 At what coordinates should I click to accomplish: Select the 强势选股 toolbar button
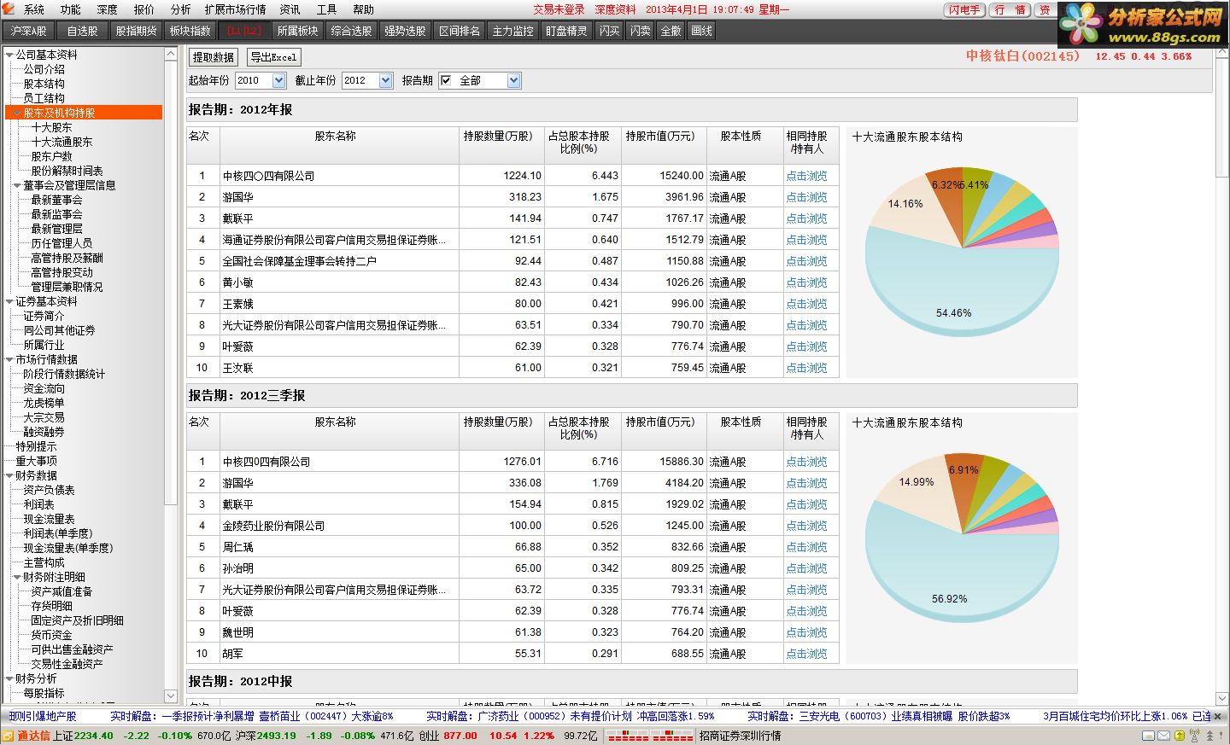pos(406,31)
